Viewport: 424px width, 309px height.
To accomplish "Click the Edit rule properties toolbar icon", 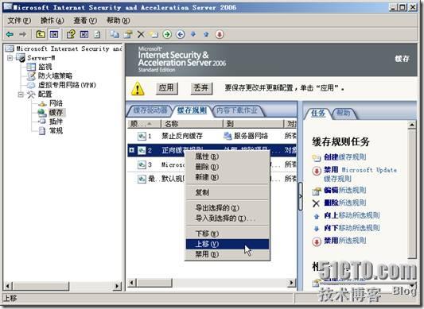I will tap(128, 34).
